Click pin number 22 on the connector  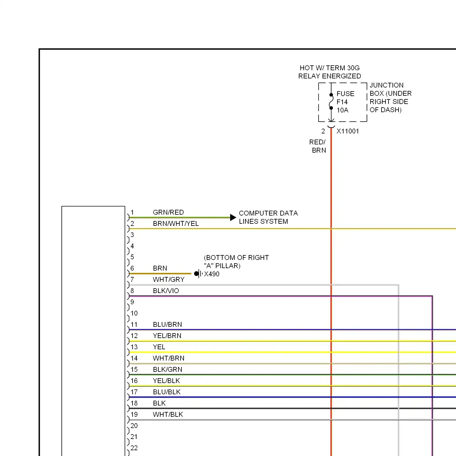[134, 448]
